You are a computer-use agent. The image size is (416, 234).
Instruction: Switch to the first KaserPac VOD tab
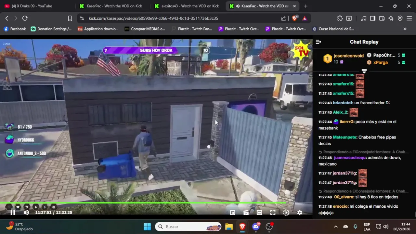click(112, 6)
